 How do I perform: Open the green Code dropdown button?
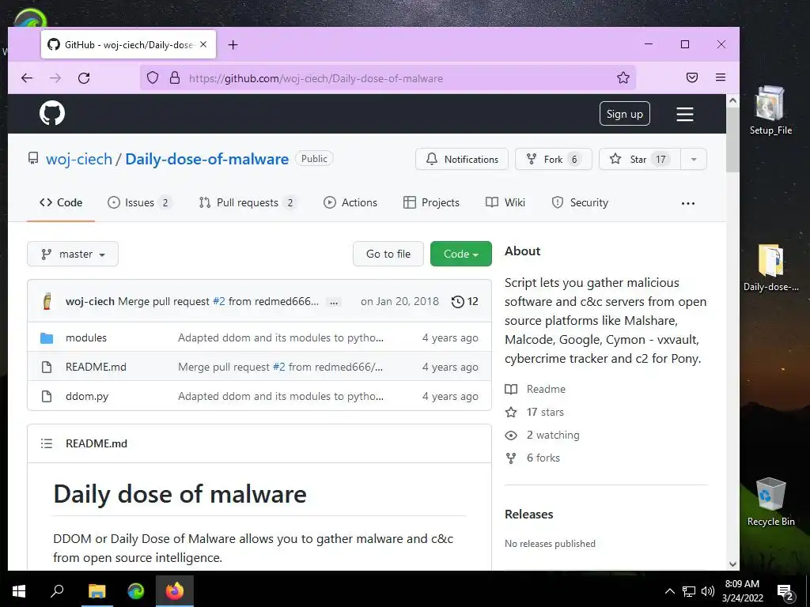tap(461, 254)
